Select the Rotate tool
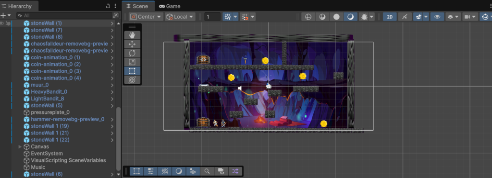The width and height of the screenshot is (492, 178). pyautogui.click(x=132, y=53)
